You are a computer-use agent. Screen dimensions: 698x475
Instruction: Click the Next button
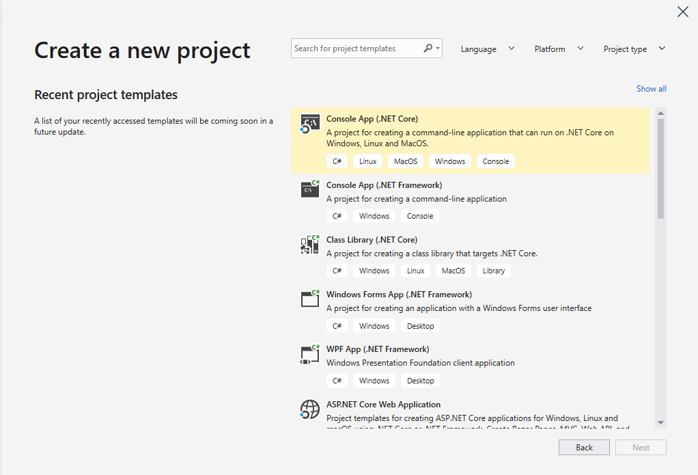[641, 448]
